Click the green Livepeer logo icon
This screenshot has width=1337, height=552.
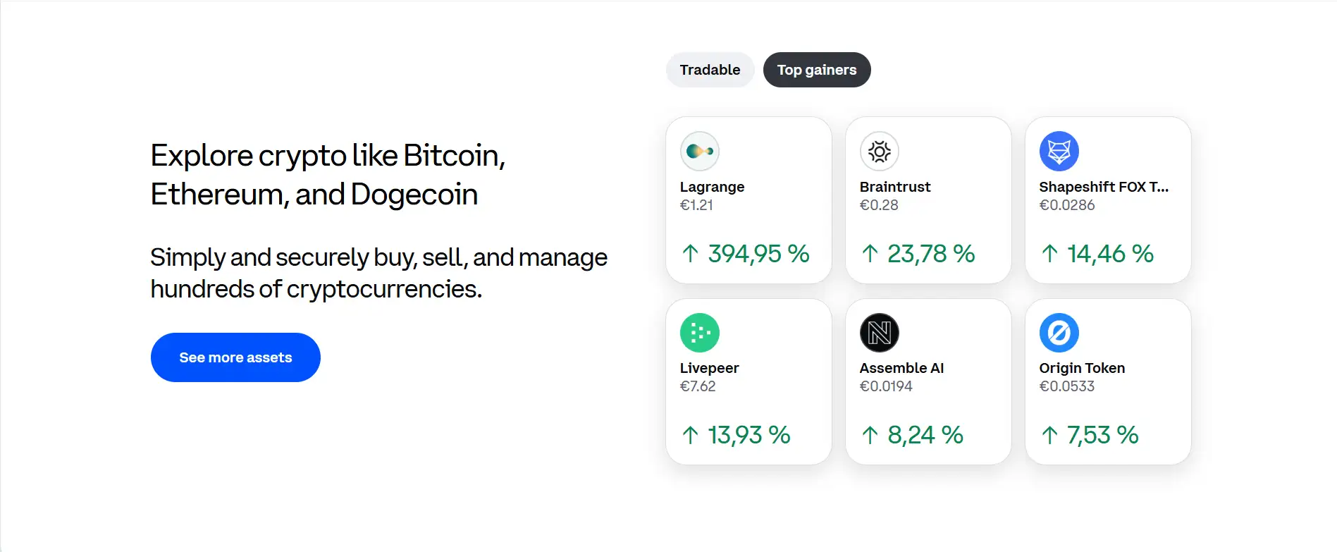tap(699, 333)
